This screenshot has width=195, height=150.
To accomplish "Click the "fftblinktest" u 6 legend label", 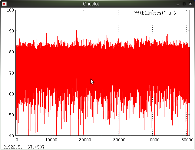I will pos(154,13).
